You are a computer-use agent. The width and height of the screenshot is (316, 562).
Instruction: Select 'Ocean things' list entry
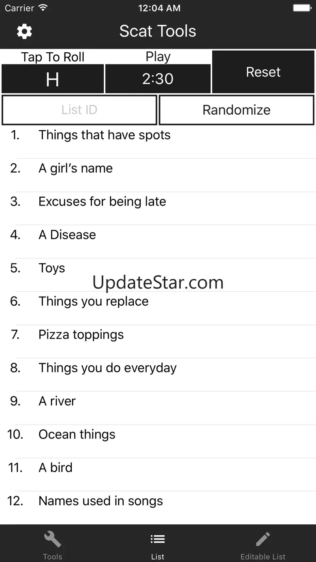coord(77,434)
